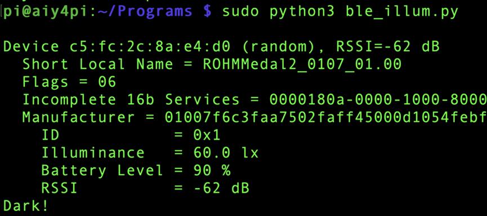This screenshot has width=487, height=216.
Task: Click the Short Local Name label
Action: tap(97, 65)
